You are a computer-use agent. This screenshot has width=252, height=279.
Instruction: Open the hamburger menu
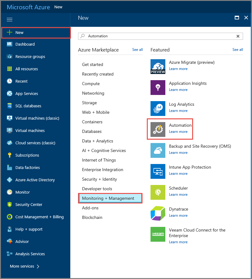[9, 19]
